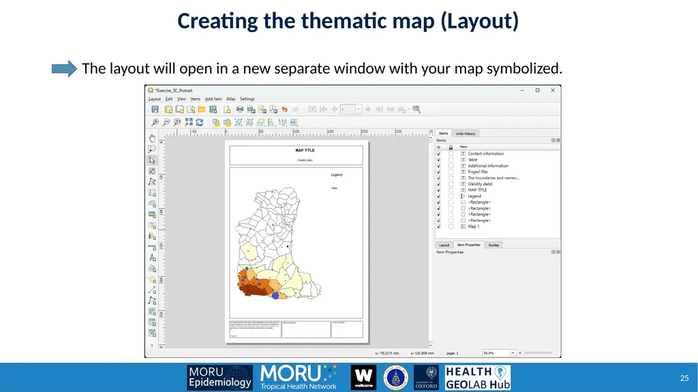Click the Zoom to 100% icon

(x=177, y=122)
